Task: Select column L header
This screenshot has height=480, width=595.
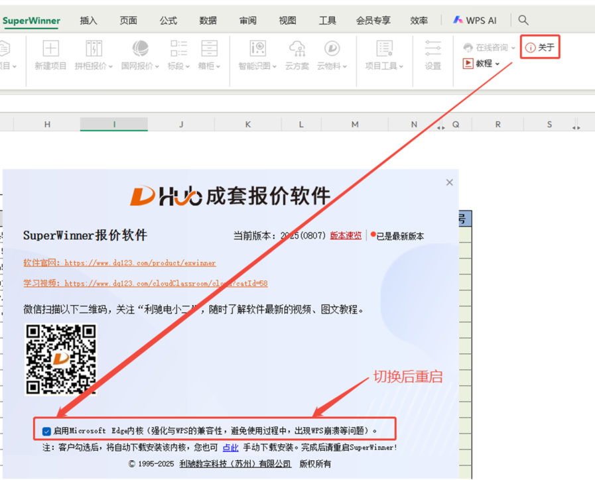Action: point(301,125)
